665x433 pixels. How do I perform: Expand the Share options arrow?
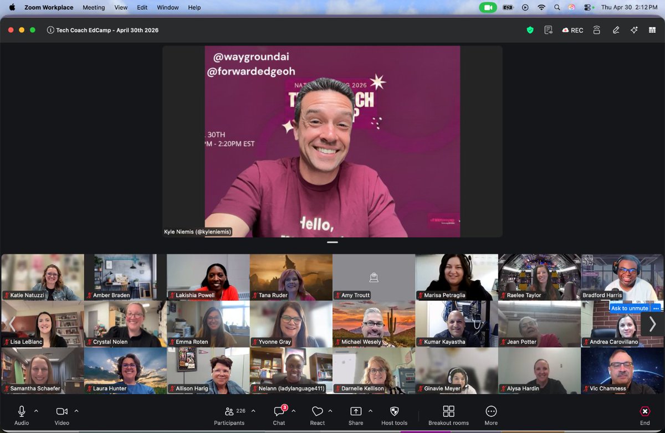coord(370,411)
